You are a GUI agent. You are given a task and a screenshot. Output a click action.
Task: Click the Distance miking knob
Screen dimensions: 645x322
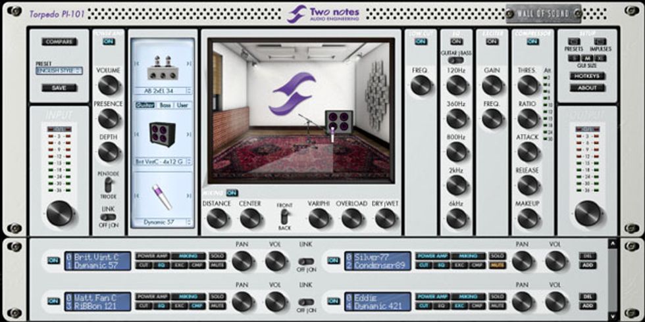point(217,218)
